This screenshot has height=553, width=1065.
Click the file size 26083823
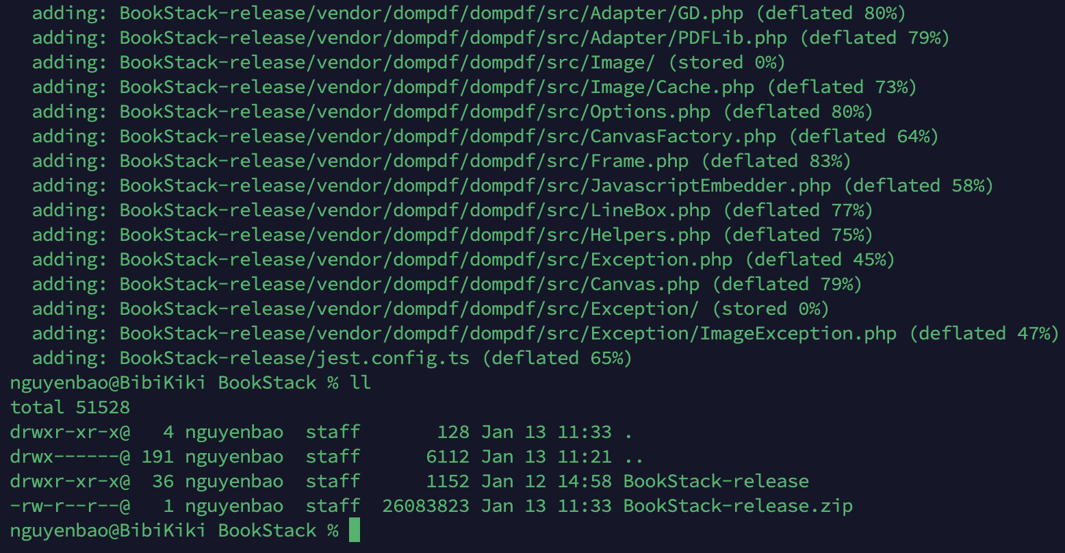point(426,506)
